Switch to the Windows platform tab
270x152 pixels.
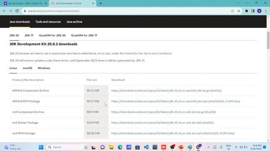pyautogui.click(x=44, y=68)
